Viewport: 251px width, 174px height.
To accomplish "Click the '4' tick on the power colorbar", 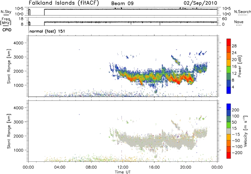I will pos(233,87).
